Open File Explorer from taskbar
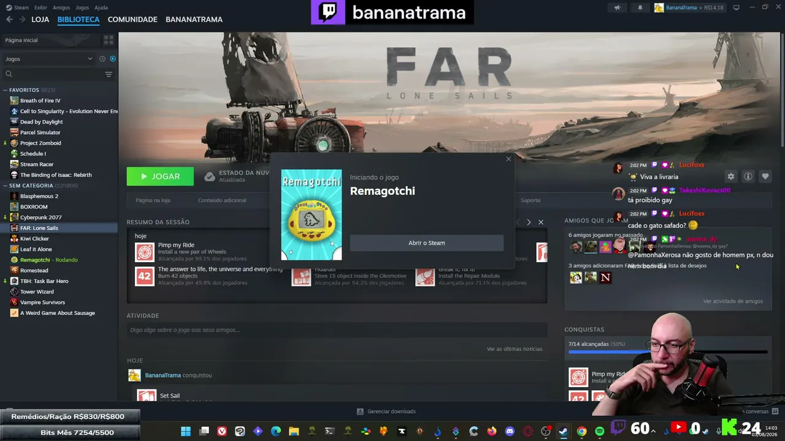The height and width of the screenshot is (441, 785). (294, 431)
